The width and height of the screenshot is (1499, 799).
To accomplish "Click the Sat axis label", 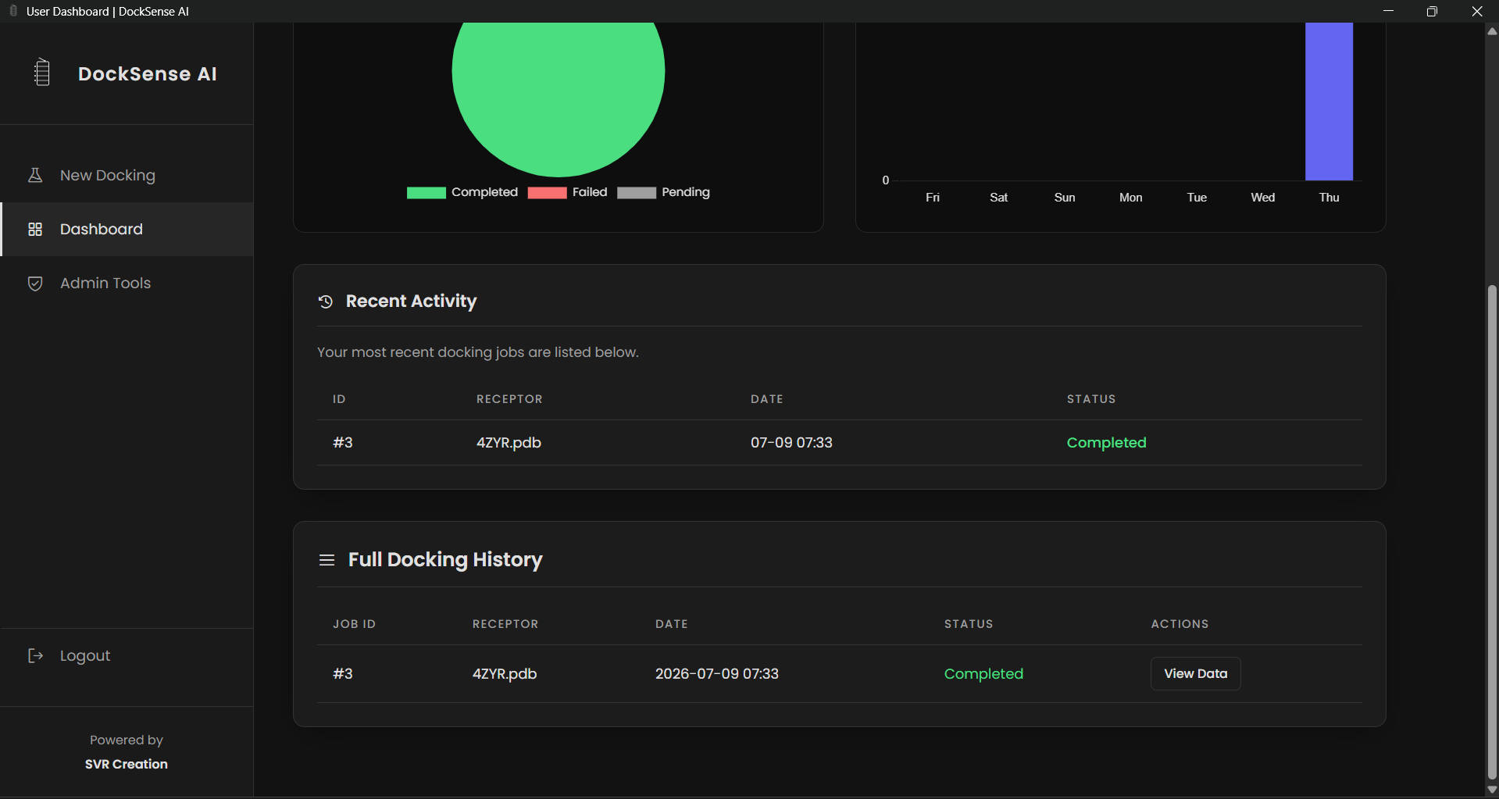I will point(998,198).
